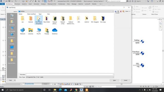Open the File menu tab
Screen dimensions: 164x92
pyautogui.click(x=2, y=4)
